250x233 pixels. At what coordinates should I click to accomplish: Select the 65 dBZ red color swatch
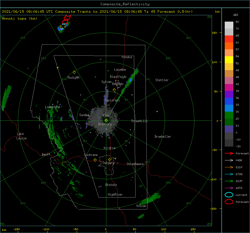pos(229,39)
